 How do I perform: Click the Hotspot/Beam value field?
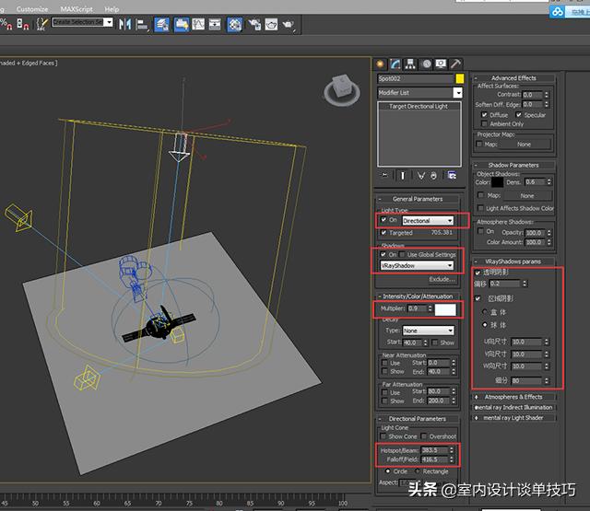coord(434,450)
